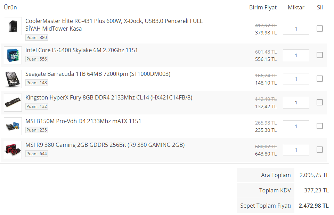Click the Intel Core i5 box image
This screenshot has height=215, width=334.
click(x=13, y=55)
